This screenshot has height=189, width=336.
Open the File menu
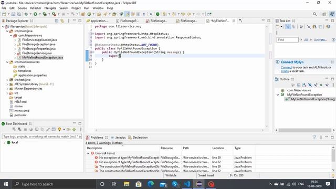(4, 8)
